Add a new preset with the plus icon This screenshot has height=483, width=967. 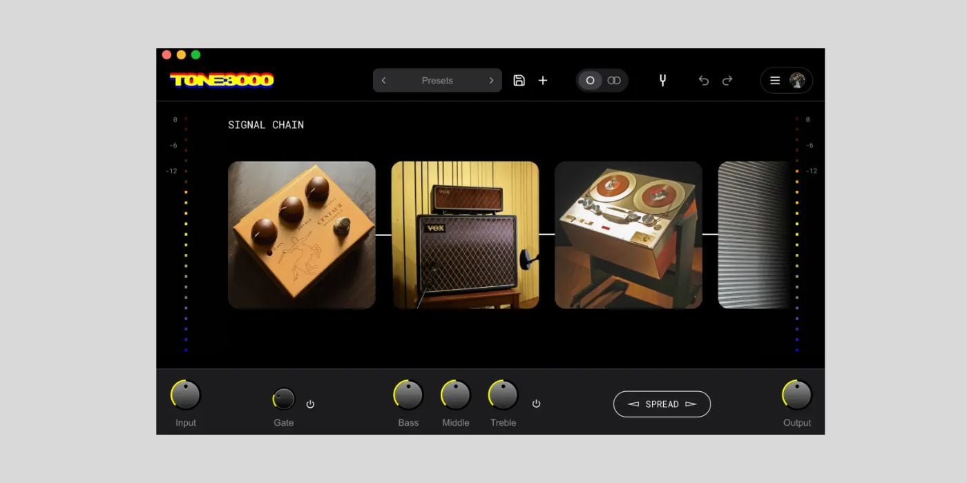(x=543, y=81)
